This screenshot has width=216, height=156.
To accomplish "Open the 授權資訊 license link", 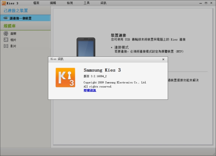I will pyautogui.click(x=90, y=90).
